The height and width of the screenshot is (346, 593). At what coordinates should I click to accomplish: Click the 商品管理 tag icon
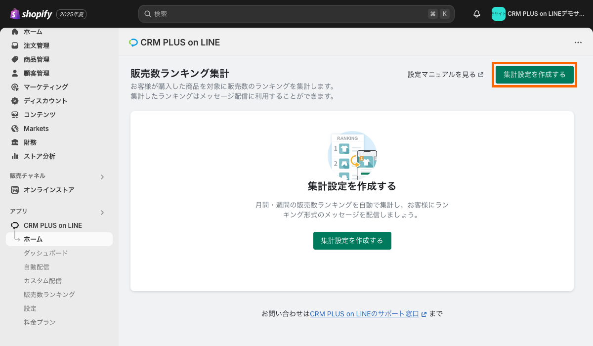click(x=15, y=59)
